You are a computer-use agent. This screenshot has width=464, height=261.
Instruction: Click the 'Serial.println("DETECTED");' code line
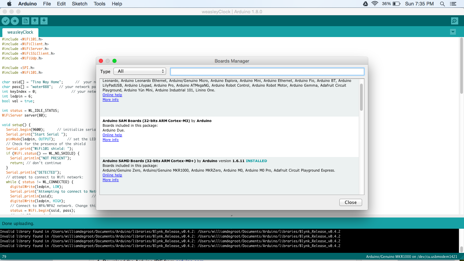[33, 172]
